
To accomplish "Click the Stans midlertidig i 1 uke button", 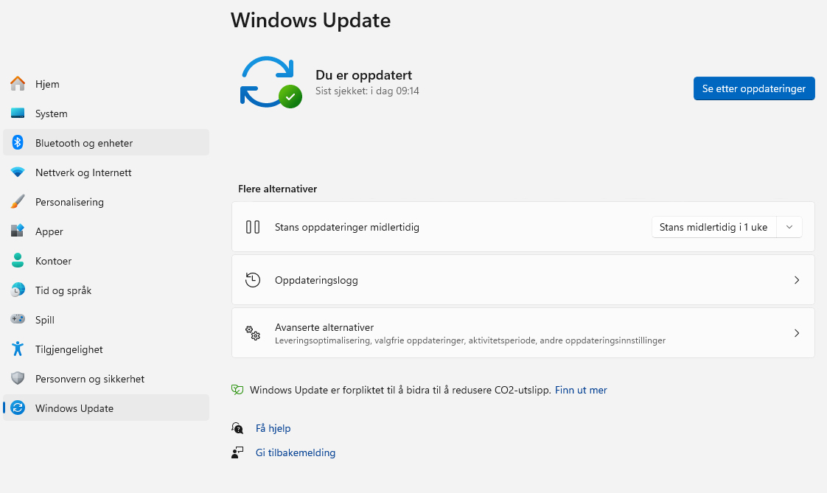I will pyautogui.click(x=713, y=227).
